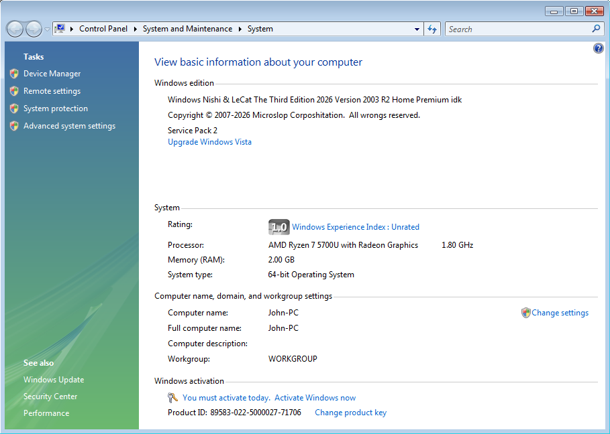Click the Product ID number 89583-022-5000027-71706
Viewport: 610px width, 434px height.
[x=256, y=413]
